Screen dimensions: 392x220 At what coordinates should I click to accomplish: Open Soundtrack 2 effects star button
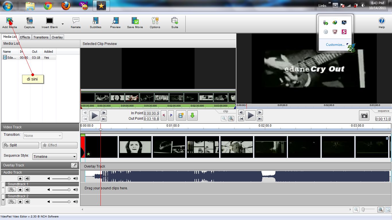click(20, 202)
